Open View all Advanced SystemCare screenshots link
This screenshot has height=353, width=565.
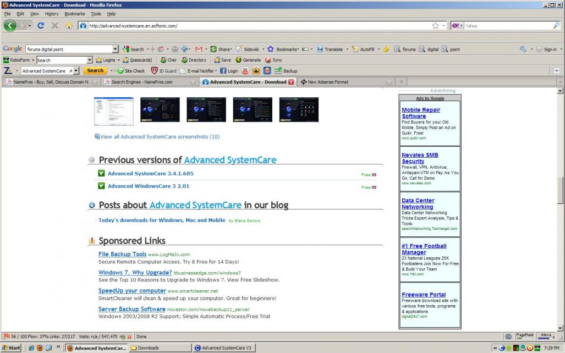click(x=160, y=136)
